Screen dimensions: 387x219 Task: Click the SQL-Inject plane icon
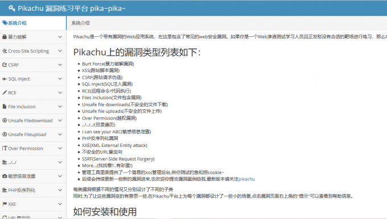tap(5, 79)
